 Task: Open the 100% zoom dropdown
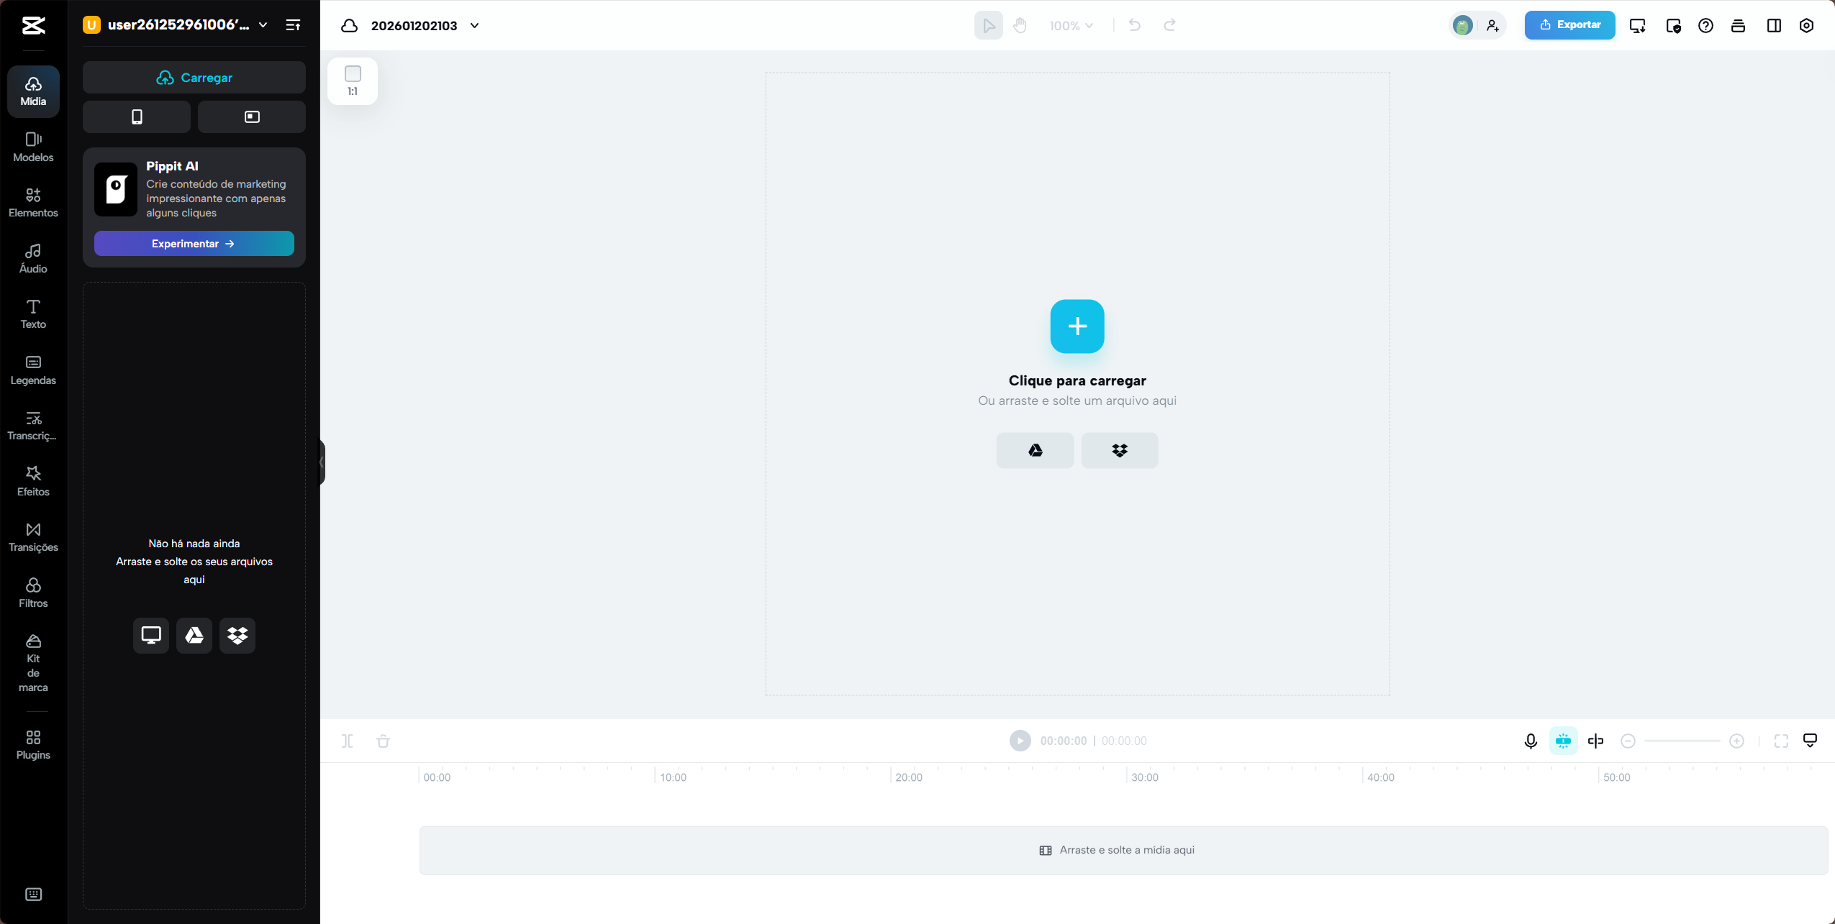[x=1071, y=26]
